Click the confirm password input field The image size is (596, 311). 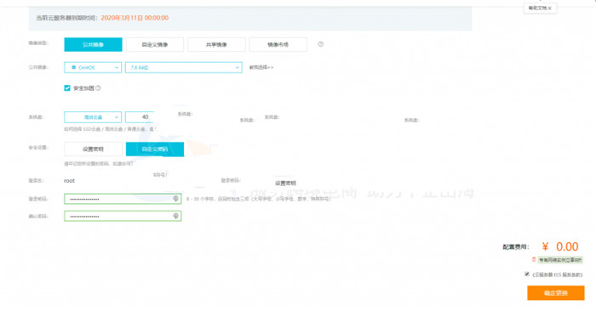tap(123, 216)
